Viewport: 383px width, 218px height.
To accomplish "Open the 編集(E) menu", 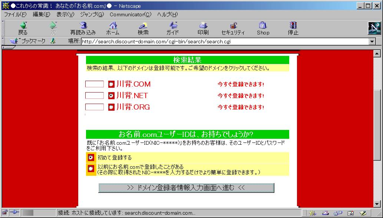I will [x=41, y=14].
